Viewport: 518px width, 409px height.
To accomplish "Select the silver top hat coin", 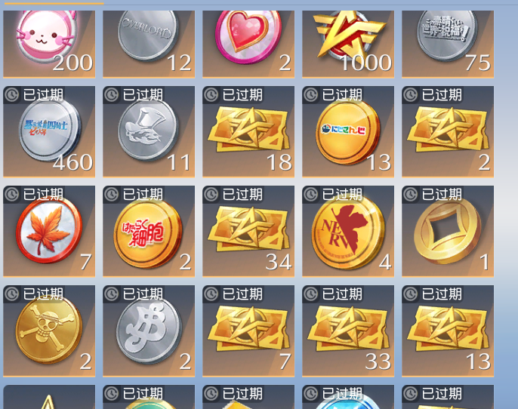I will coord(149,132).
